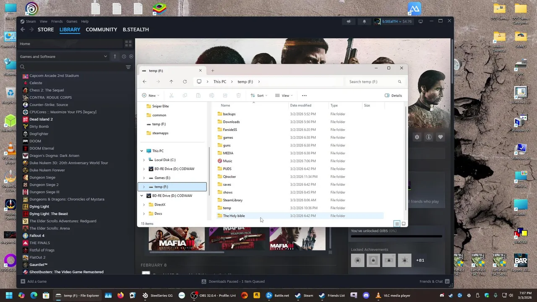Open New item dropdown in Explorer
This screenshot has width=537, height=302.
[x=151, y=96]
